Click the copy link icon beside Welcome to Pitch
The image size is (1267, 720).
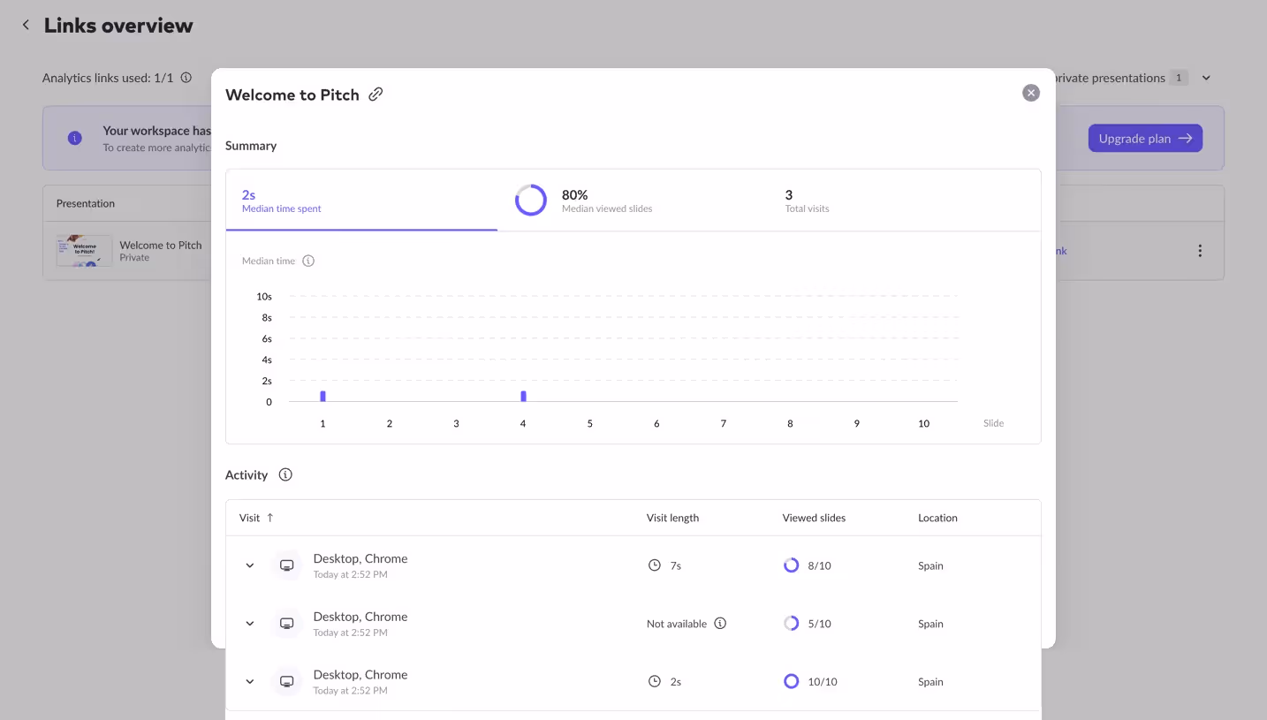376,94
